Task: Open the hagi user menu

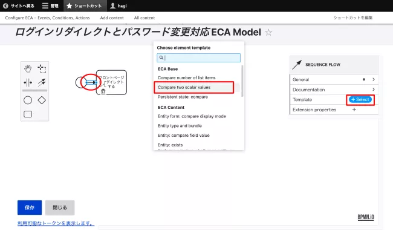Action: [119, 6]
